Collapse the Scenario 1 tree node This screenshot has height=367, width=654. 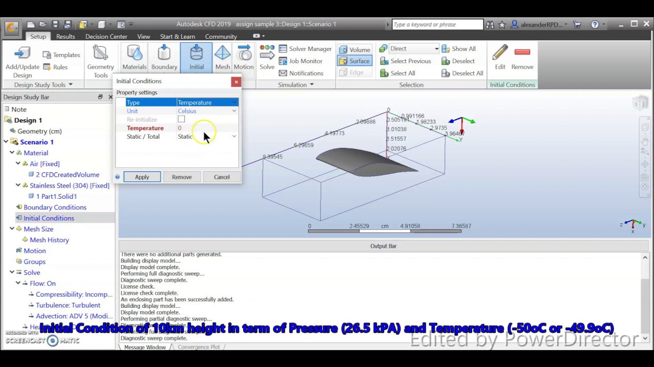pos(6,142)
